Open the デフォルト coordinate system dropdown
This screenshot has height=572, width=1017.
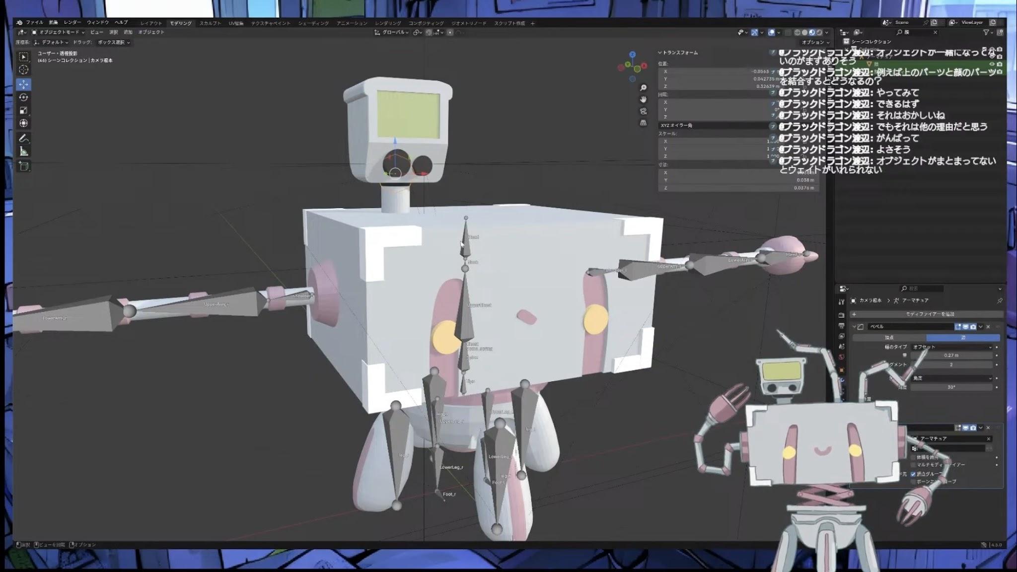[52, 42]
